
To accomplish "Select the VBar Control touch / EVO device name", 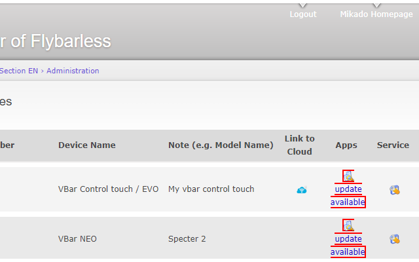I will pos(109,189).
